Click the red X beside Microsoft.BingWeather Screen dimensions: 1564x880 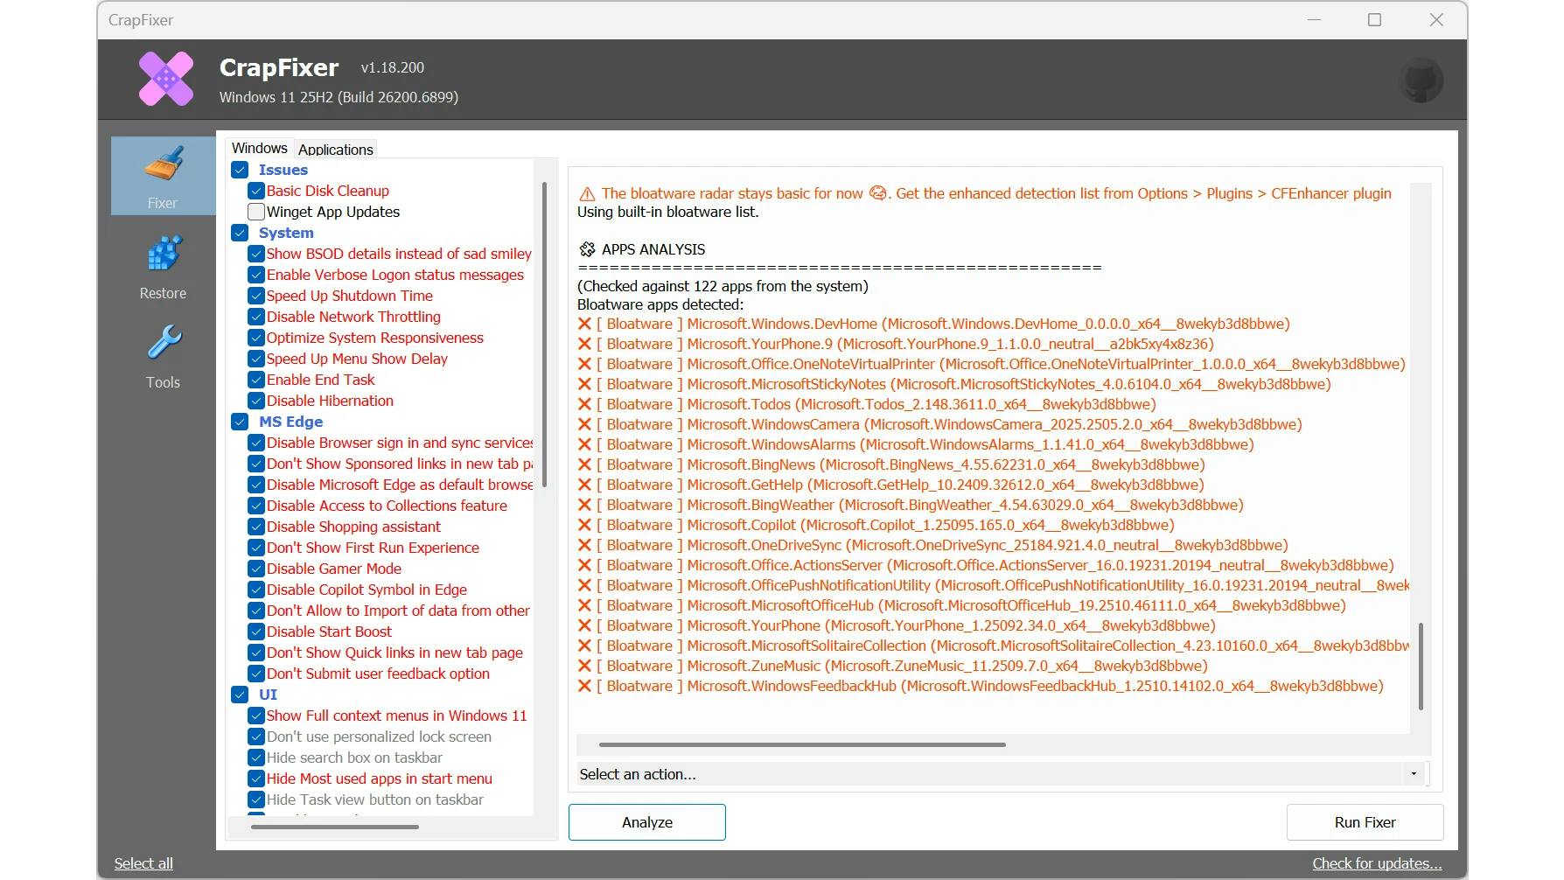pos(584,506)
